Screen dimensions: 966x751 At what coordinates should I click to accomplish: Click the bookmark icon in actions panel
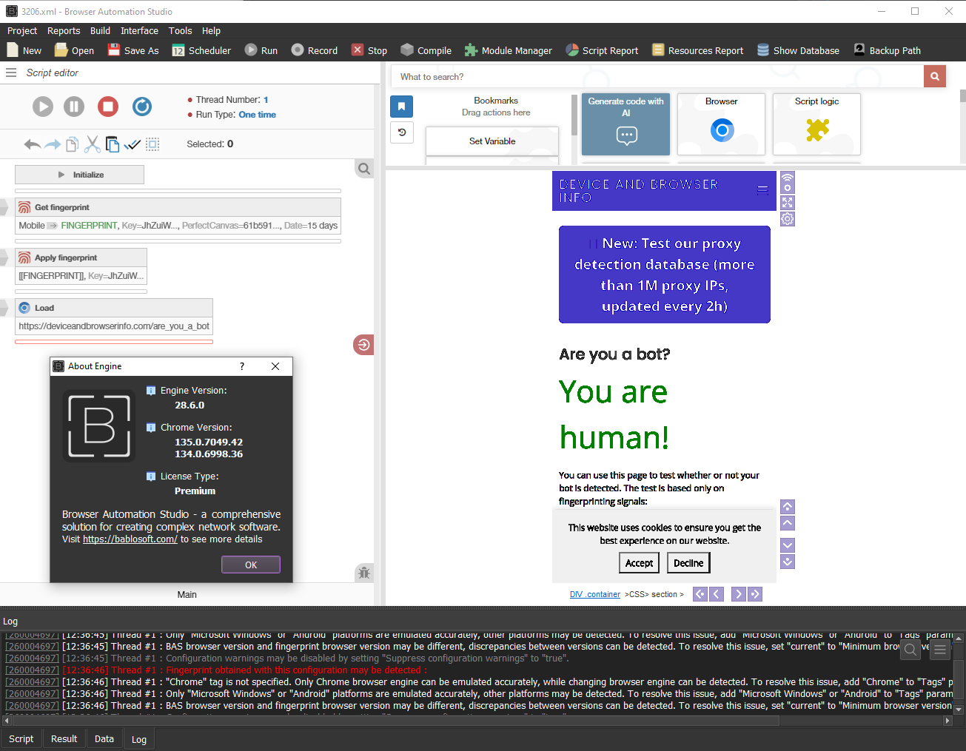click(401, 107)
